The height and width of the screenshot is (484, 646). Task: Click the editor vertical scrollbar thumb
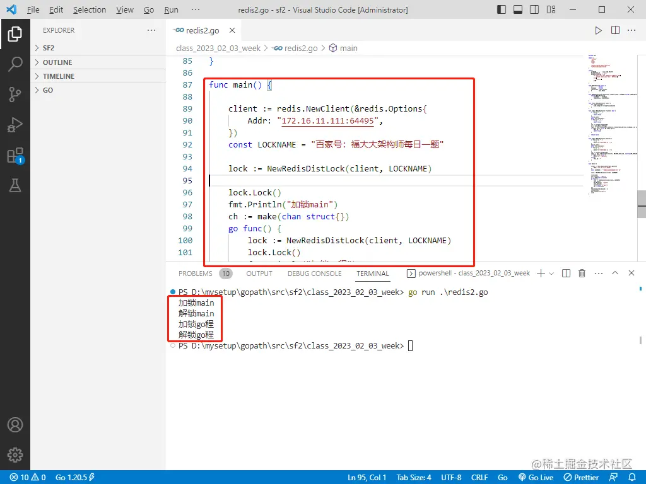642,204
